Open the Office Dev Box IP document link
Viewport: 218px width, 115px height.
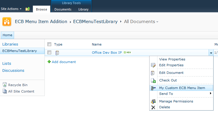[x=107, y=53]
